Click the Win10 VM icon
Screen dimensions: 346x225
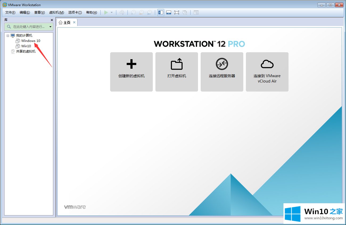click(x=18, y=46)
